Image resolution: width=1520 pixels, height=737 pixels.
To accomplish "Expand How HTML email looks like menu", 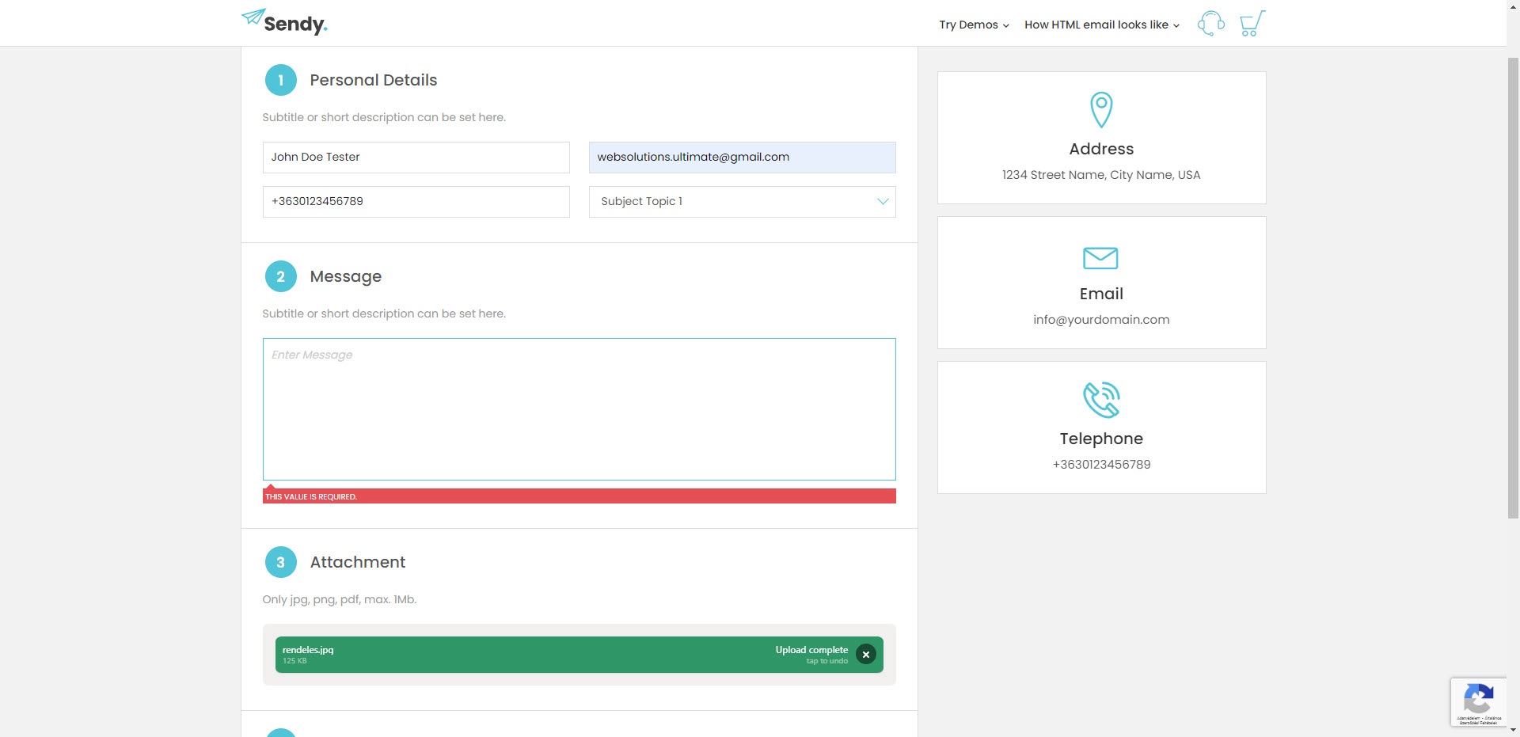I will tap(1102, 25).
